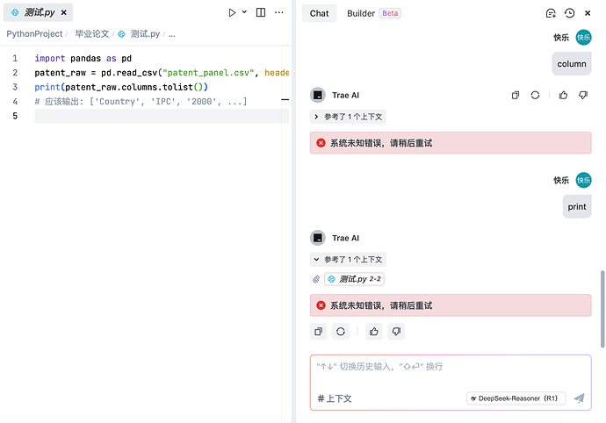Image resolution: width=606 pixels, height=423 pixels.
Task: Click second 系统未知错误 error banner
Action: pyautogui.click(x=451, y=305)
